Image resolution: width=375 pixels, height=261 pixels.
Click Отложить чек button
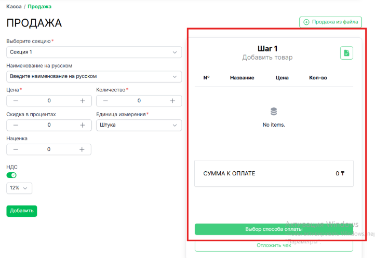(274, 245)
